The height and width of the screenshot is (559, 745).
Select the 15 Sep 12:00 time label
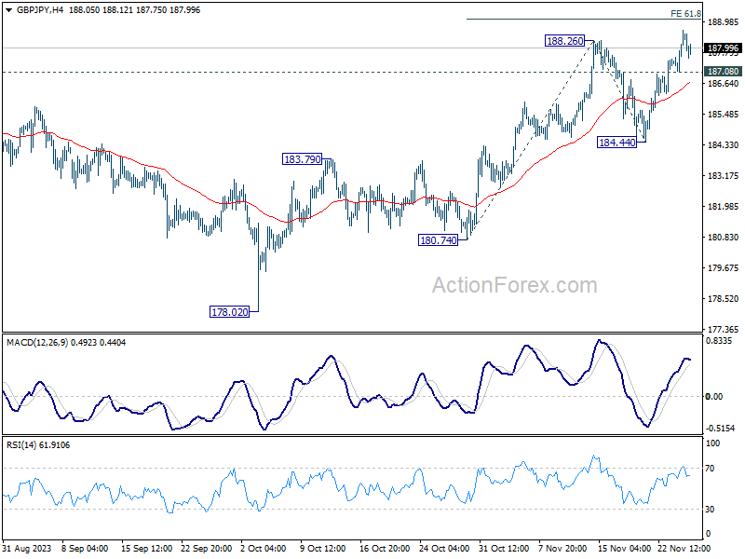(146, 548)
